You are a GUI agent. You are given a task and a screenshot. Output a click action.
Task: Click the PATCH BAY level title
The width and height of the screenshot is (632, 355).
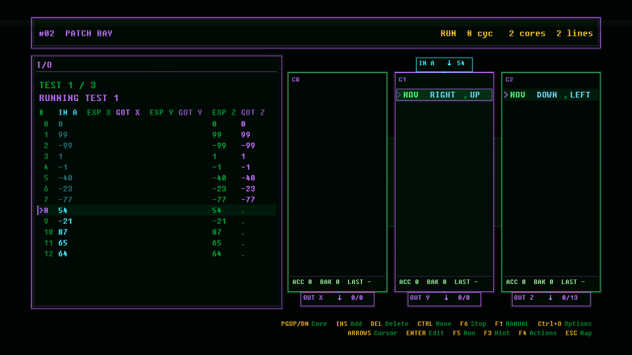coord(89,34)
